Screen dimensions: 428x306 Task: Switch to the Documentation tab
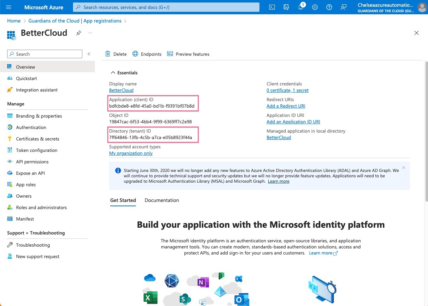(x=162, y=200)
